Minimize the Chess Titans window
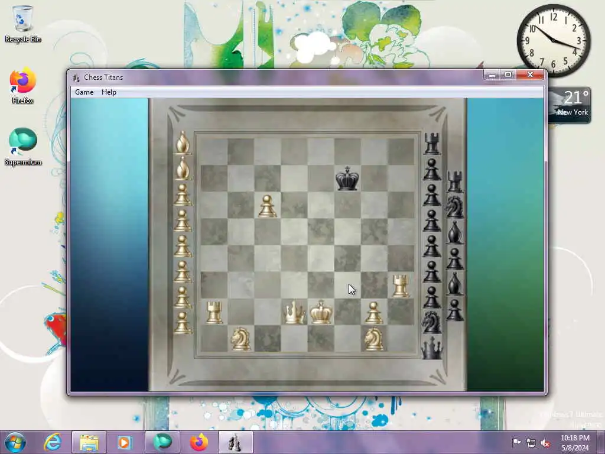 (x=492, y=75)
